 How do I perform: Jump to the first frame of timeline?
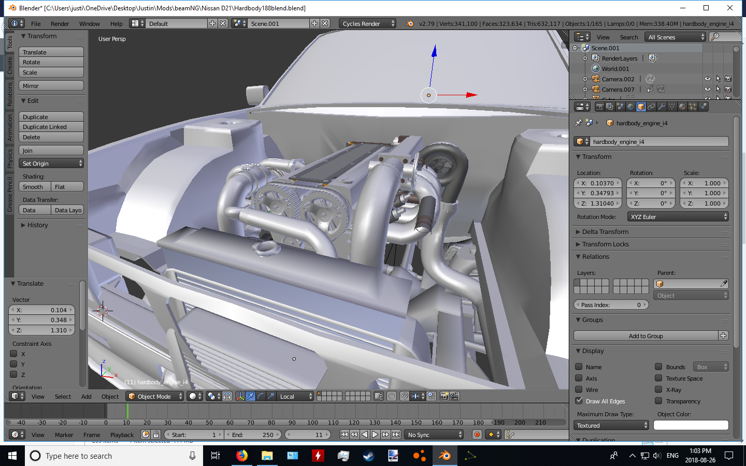pyautogui.click(x=344, y=434)
